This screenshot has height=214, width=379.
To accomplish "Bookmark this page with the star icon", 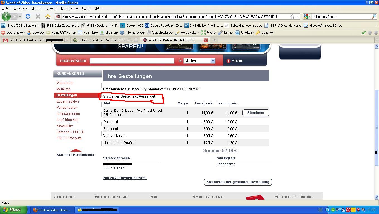I will (292, 16).
